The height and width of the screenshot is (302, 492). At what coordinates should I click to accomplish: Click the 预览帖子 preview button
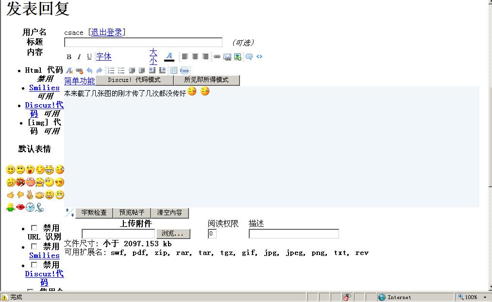pyautogui.click(x=132, y=213)
